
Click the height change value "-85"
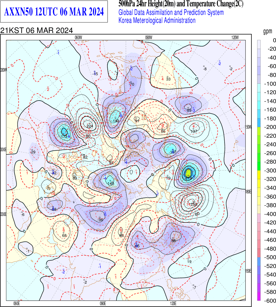(173, 241)
